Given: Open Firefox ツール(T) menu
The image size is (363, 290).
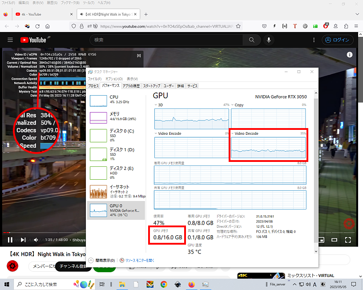Looking at the screenshot, I should pyautogui.click(x=89, y=3).
